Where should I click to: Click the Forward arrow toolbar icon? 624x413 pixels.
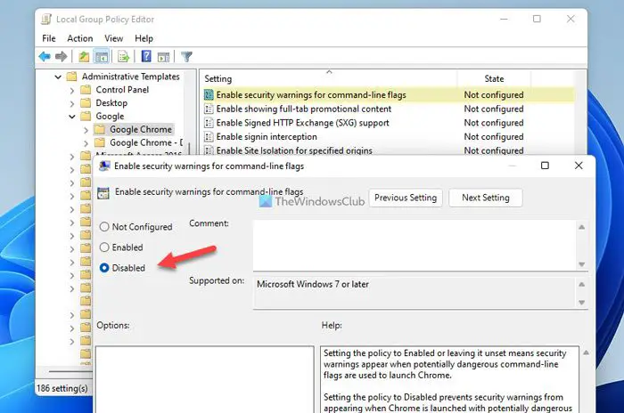[x=61, y=57]
